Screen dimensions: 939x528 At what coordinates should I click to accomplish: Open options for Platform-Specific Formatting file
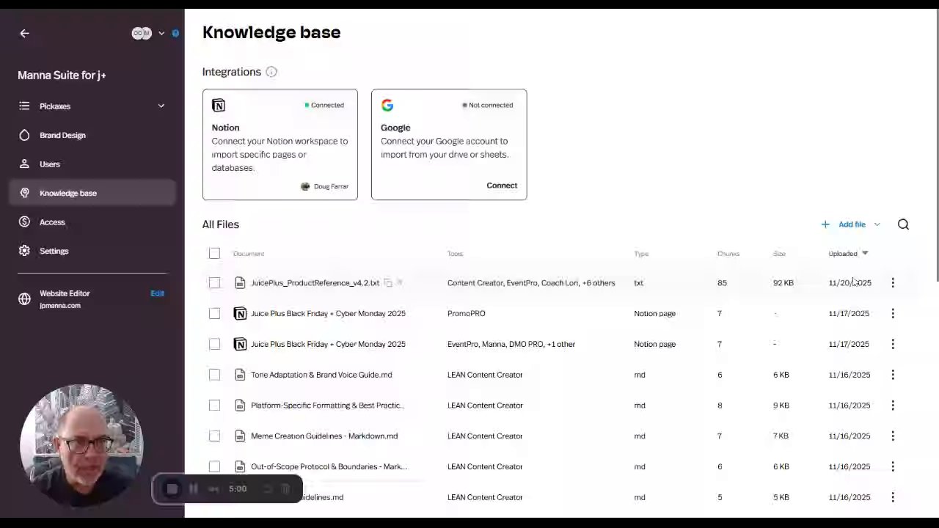tap(893, 406)
